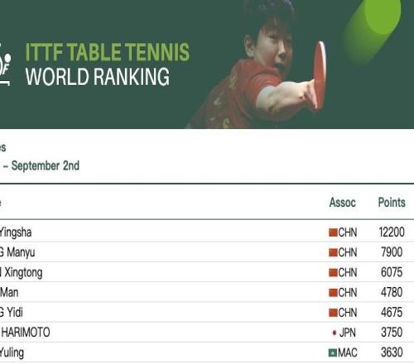This screenshot has height=364, width=414.
Task: Click the Macau flag icon next to MAC
Action: tap(333, 352)
